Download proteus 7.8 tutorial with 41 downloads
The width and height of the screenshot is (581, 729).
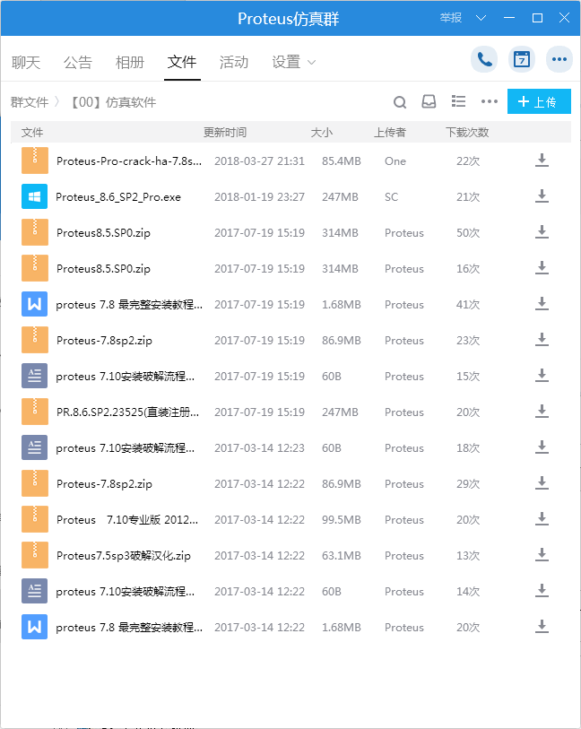[542, 304]
